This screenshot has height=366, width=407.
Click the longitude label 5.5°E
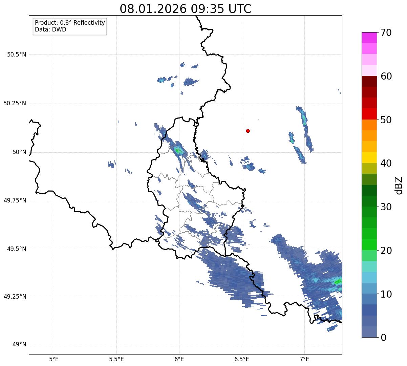(x=116, y=359)
